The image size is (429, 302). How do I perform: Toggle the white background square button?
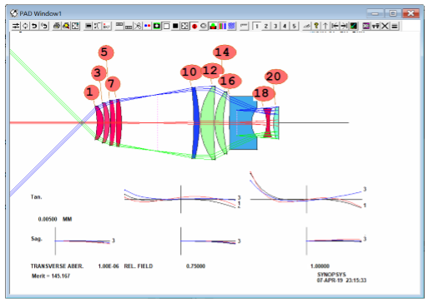(x=166, y=26)
